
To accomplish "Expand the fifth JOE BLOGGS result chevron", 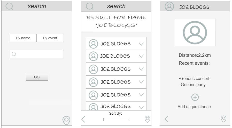I will pyautogui.click(x=141, y=95).
